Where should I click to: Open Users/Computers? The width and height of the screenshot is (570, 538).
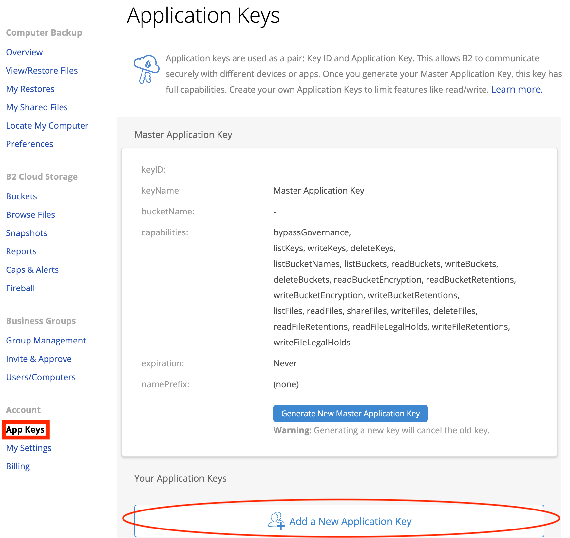tap(41, 377)
